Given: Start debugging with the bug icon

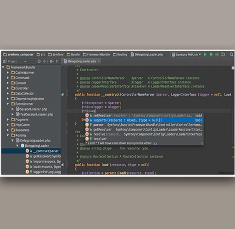Looking at the screenshot, I should click(211, 55).
